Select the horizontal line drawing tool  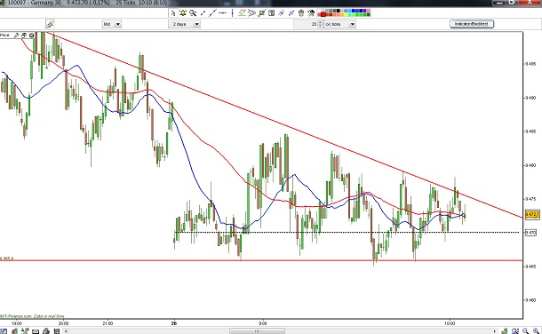coord(223,13)
